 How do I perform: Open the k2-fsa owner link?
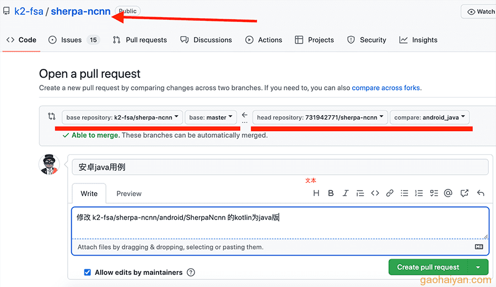29,12
